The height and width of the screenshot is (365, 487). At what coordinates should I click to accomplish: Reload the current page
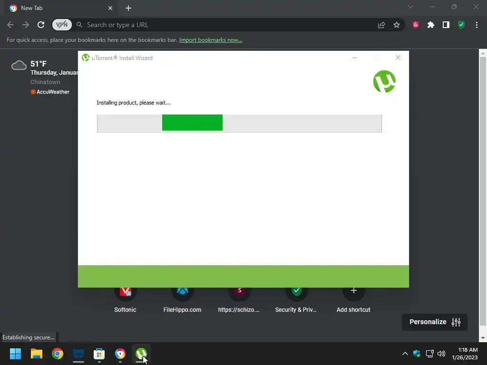coord(41,25)
